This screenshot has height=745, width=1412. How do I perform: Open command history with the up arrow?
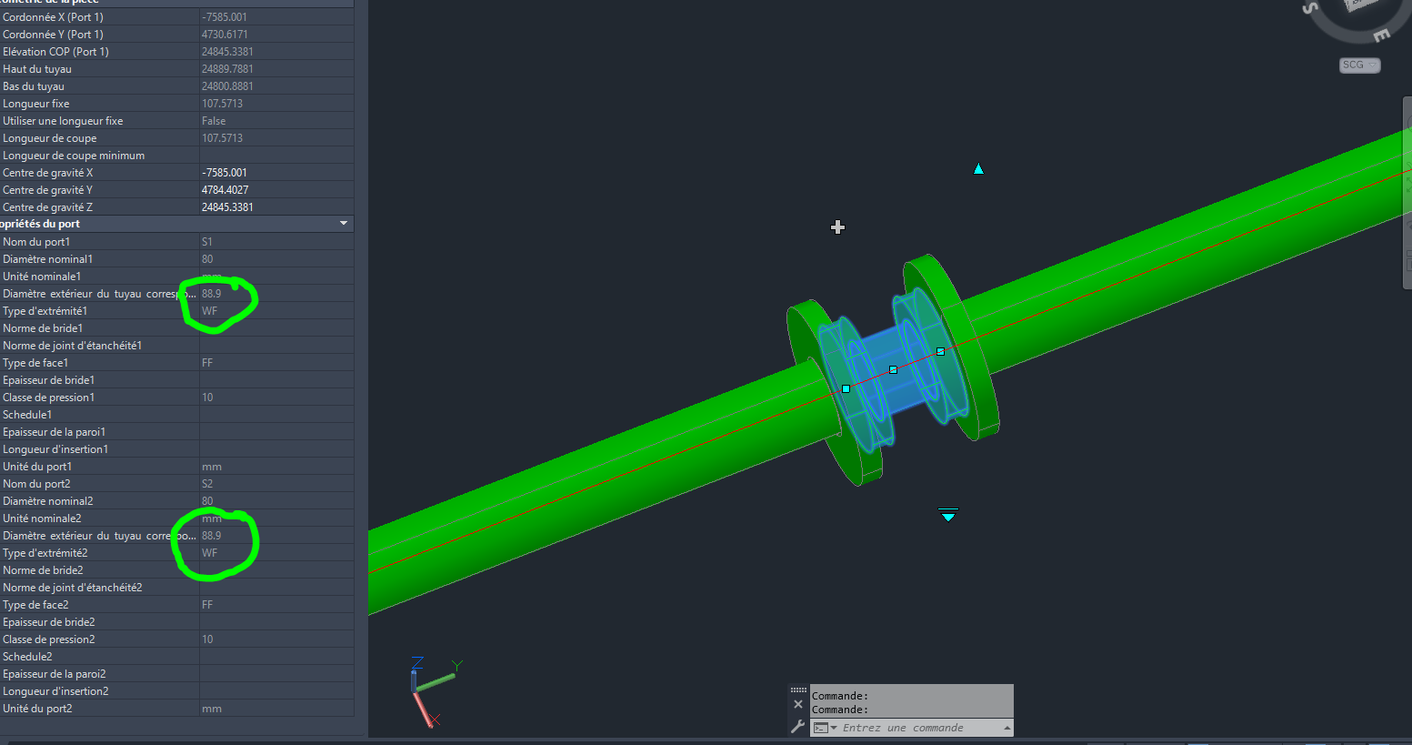(x=1007, y=727)
